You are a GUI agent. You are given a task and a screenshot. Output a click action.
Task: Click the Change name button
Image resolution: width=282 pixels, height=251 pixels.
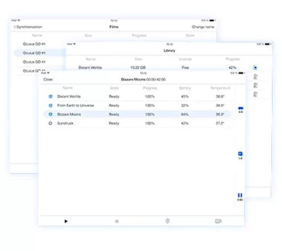pyautogui.click(x=203, y=27)
